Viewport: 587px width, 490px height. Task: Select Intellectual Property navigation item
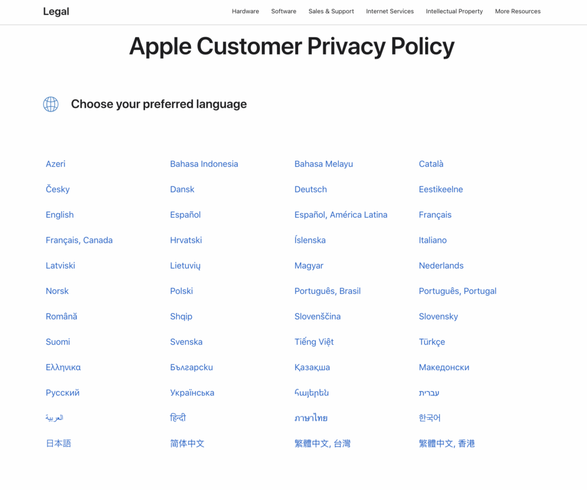(x=454, y=11)
